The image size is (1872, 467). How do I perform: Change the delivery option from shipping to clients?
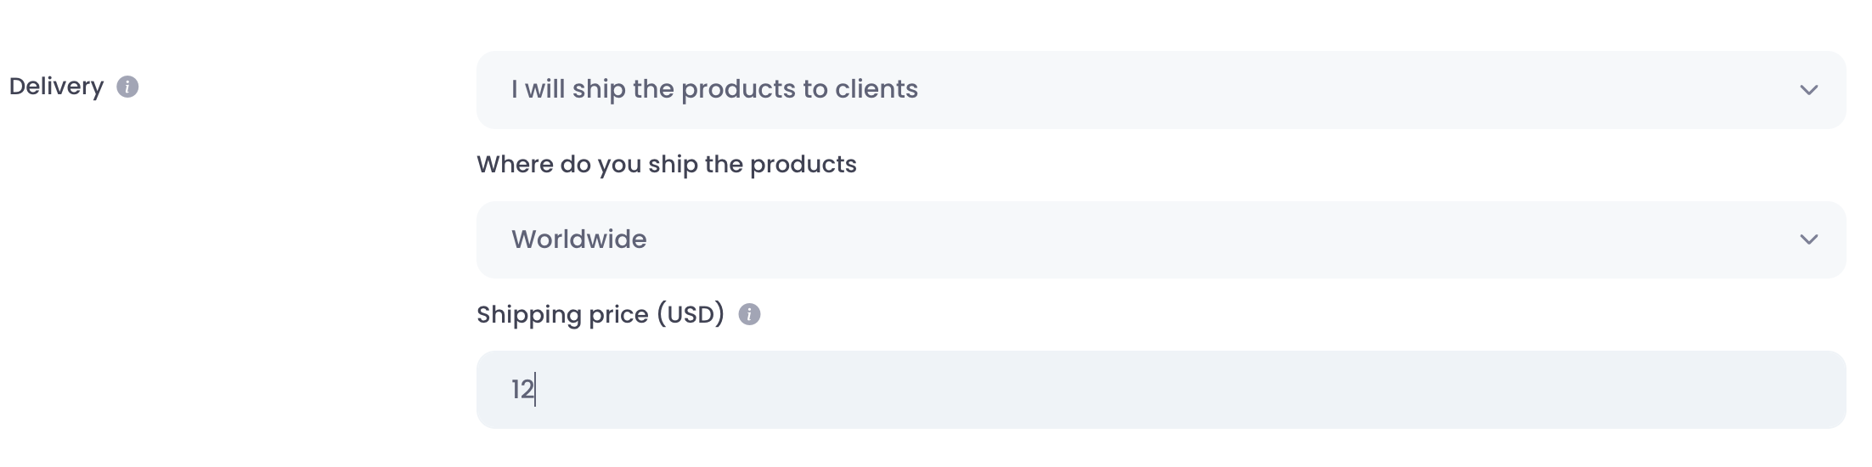tap(1160, 90)
